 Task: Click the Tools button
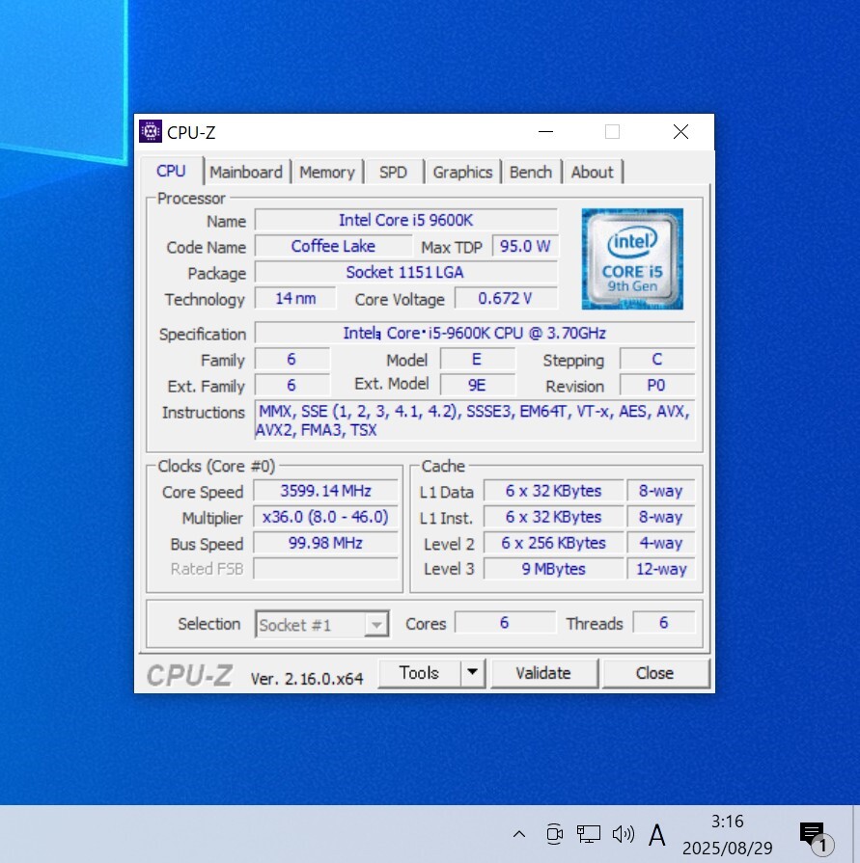tap(419, 673)
